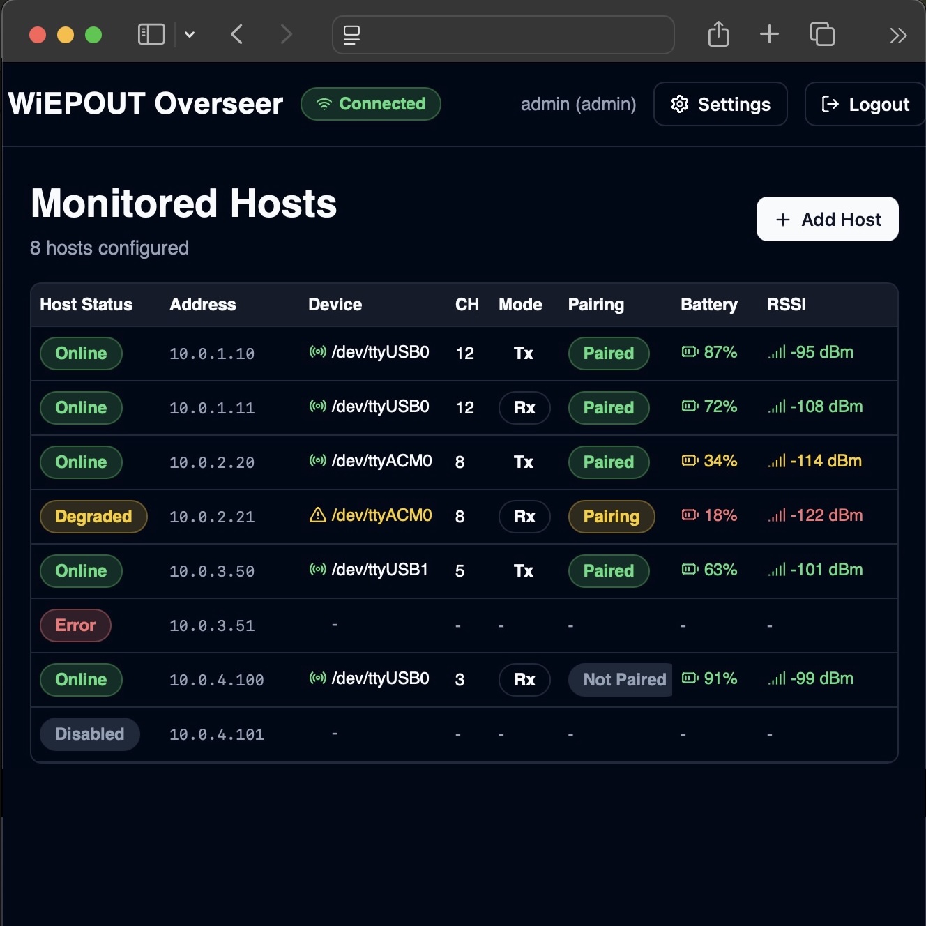Click the plus icon inside Add Host
This screenshot has height=926, width=926.
782,219
